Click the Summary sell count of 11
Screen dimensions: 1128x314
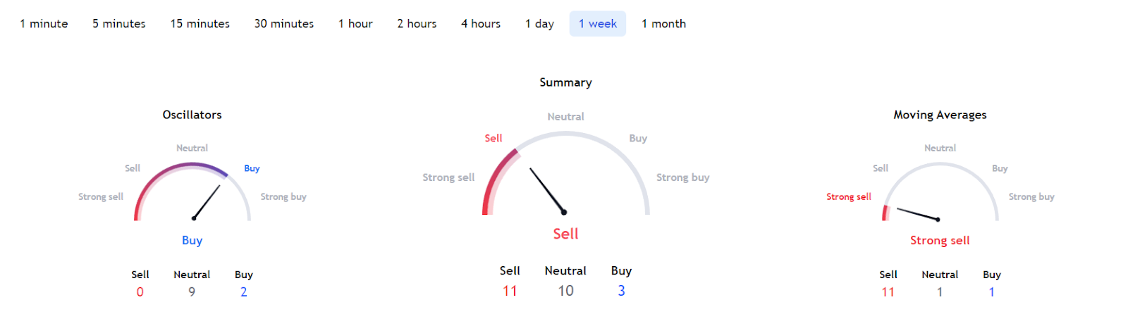point(510,291)
